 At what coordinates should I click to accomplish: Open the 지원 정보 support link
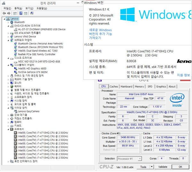pyautogui.click(x=183, y=75)
